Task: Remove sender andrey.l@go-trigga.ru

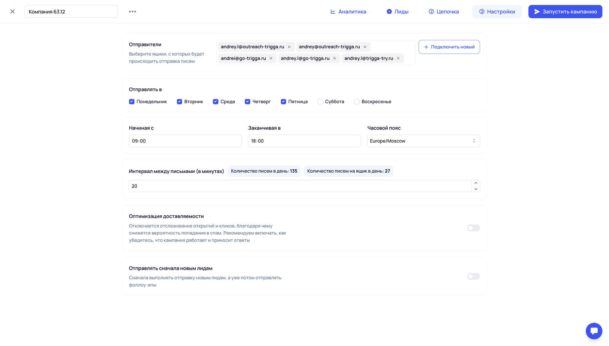Action: [x=335, y=58]
